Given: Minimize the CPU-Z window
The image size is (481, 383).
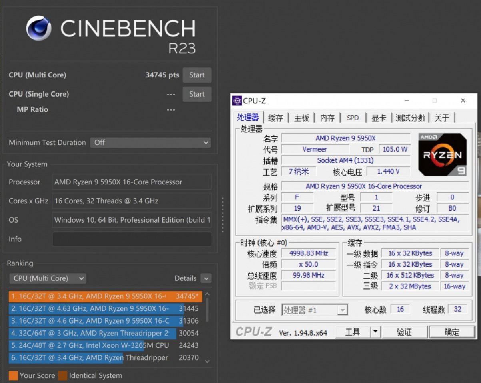Looking at the screenshot, I should tap(406, 101).
